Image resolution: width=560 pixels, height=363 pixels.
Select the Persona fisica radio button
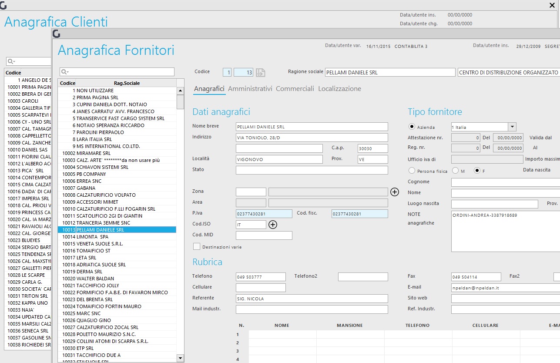[412, 171]
